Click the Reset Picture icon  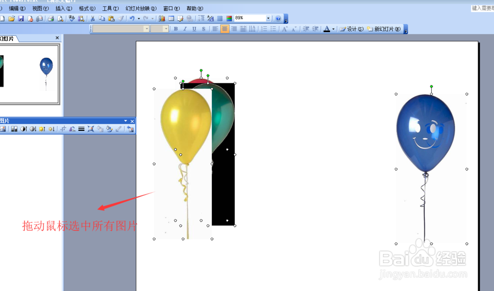130,129
